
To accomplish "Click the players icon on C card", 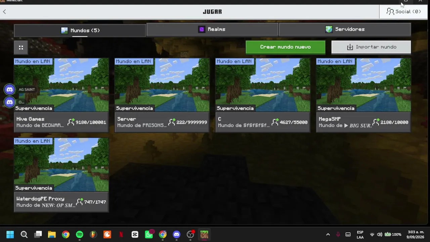I will click(x=275, y=122).
